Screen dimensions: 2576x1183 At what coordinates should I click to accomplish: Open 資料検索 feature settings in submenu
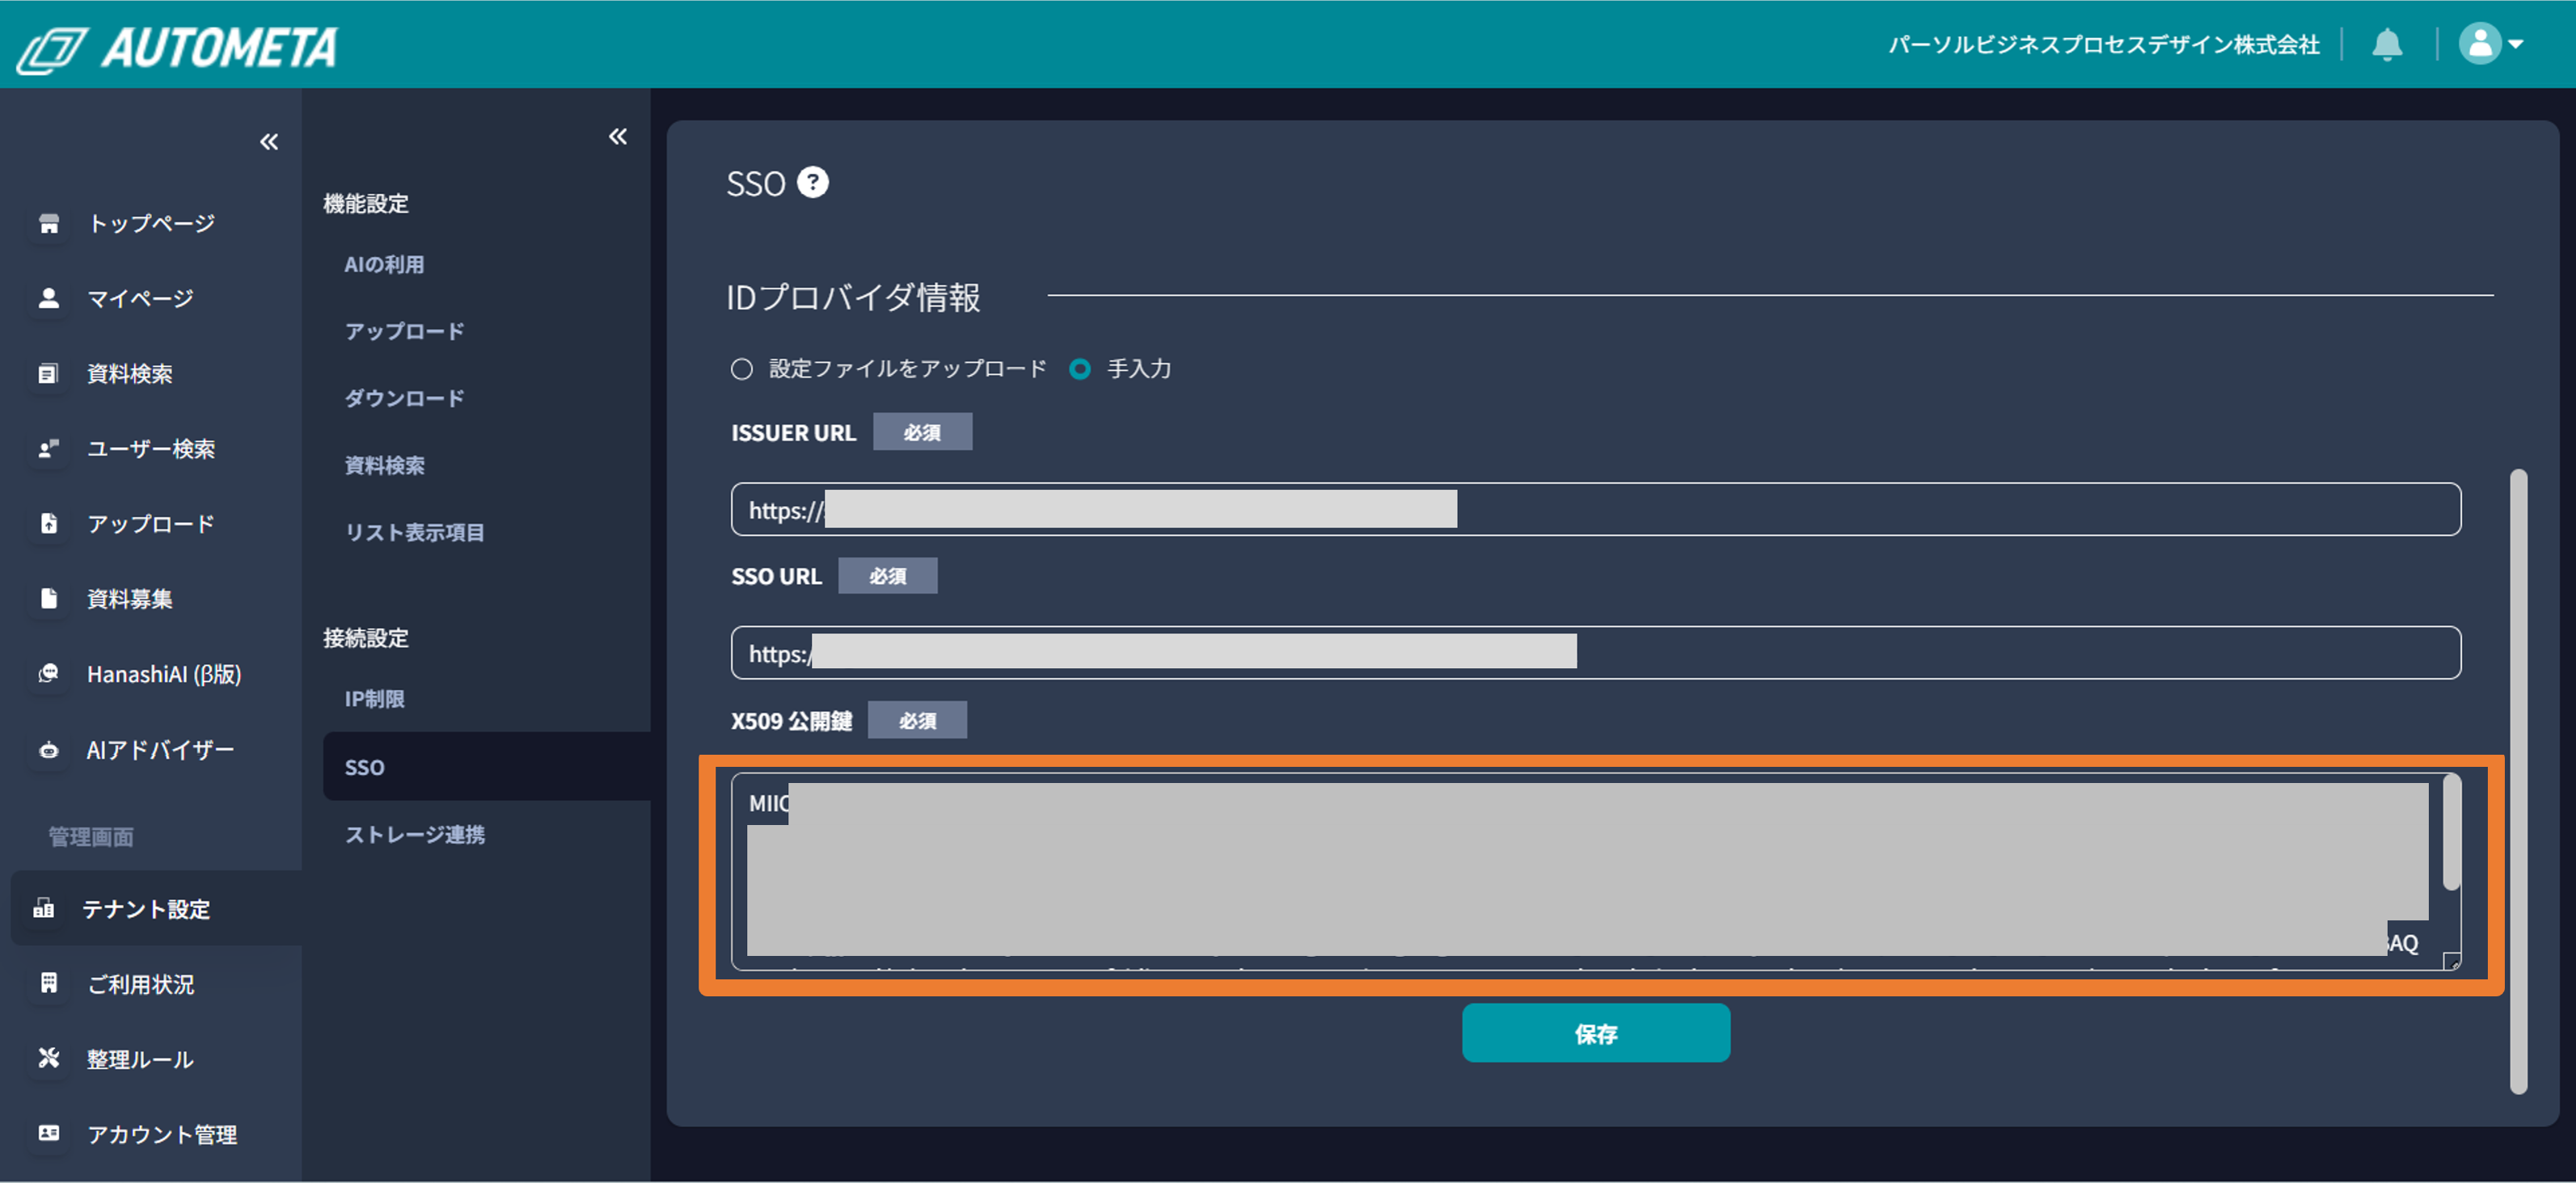[x=384, y=465]
